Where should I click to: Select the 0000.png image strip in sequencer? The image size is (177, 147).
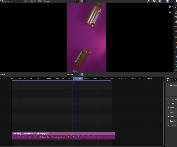click(x=63, y=136)
